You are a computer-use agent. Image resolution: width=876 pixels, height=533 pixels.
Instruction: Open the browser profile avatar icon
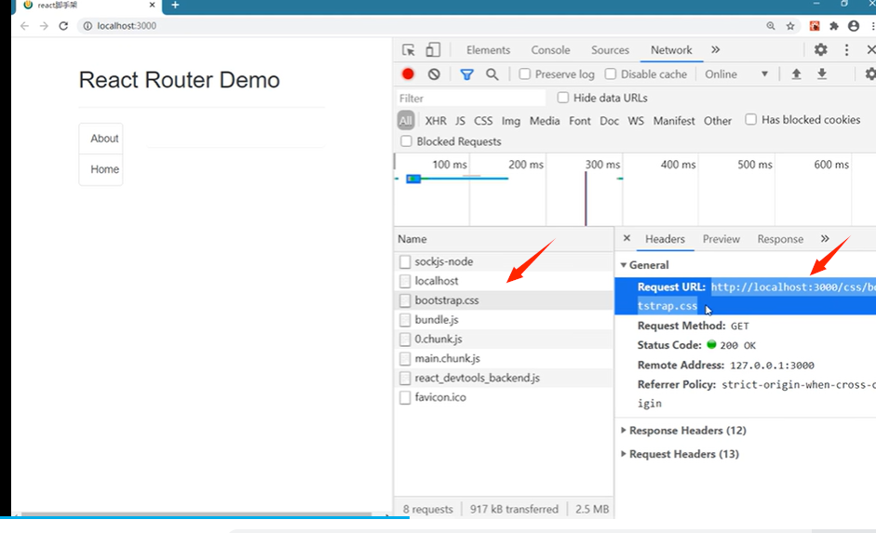tap(854, 26)
